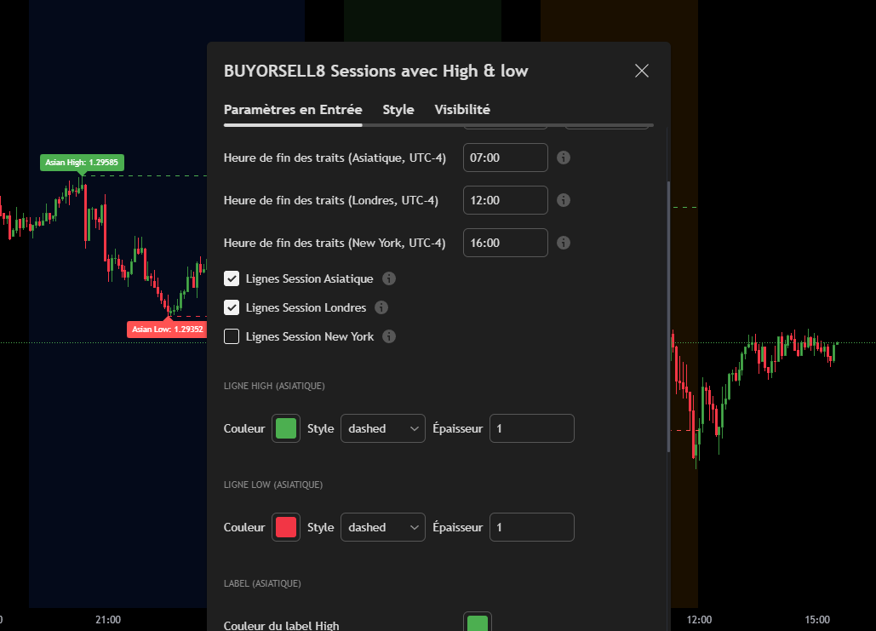Image resolution: width=876 pixels, height=631 pixels.
Task: Switch to the Style tab
Action: click(x=398, y=109)
